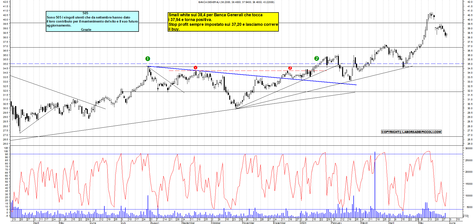Click the 'October' label on the date axis
This screenshot has width=473, height=224.
[x=216, y=223]
